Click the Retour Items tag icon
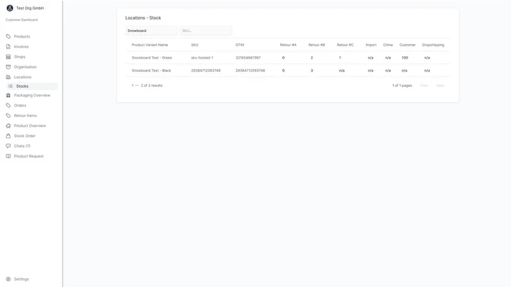Viewport: 511px width, 287px height. (8, 115)
